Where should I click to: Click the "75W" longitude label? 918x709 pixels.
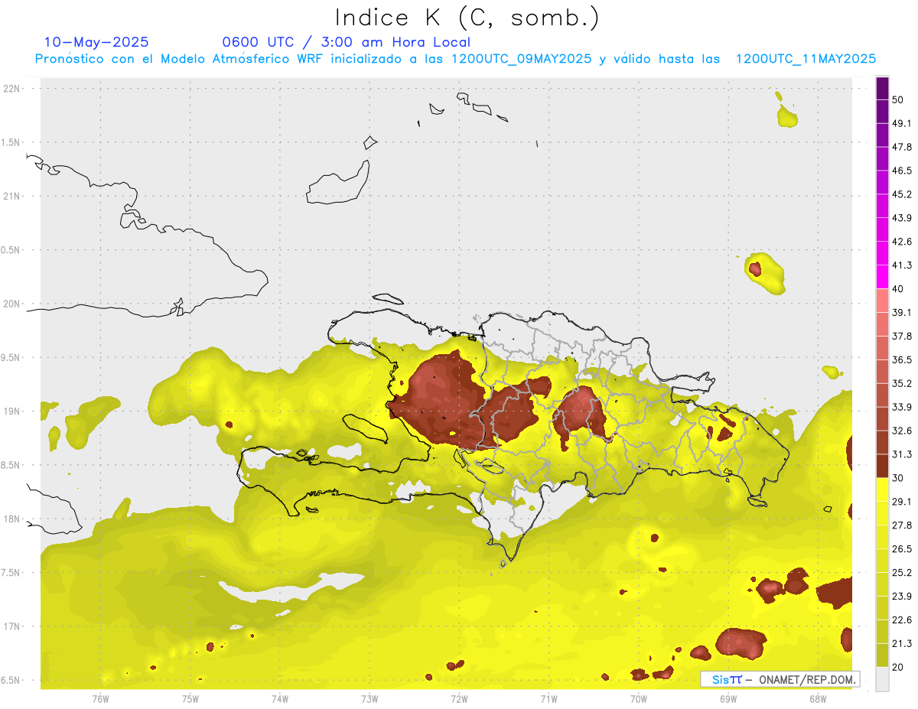pos(190,698)
